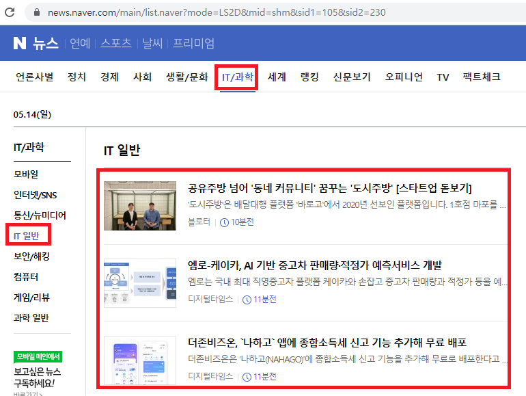
Task: Select the 팩트체크 tab
Action: [482, 77]
